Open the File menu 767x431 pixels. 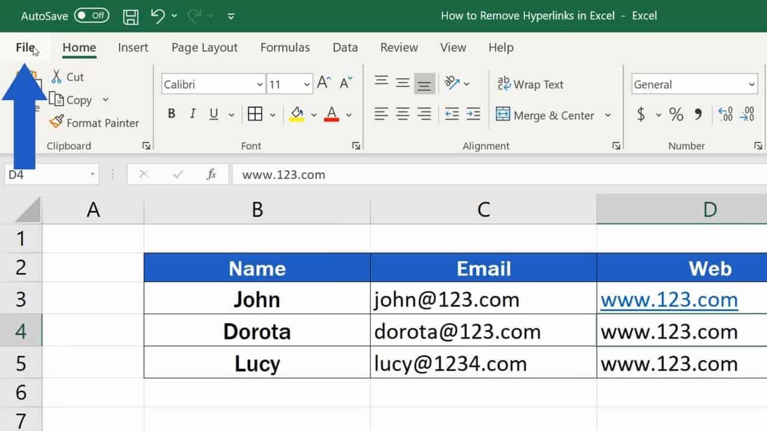coord(24,47)
